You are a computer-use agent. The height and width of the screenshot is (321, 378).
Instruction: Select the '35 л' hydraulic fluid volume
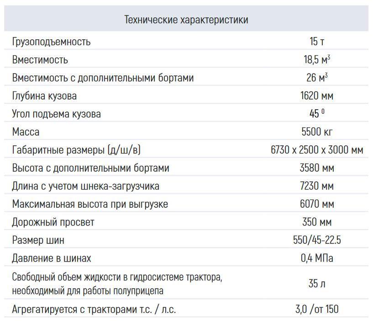[x=317, y=284]
